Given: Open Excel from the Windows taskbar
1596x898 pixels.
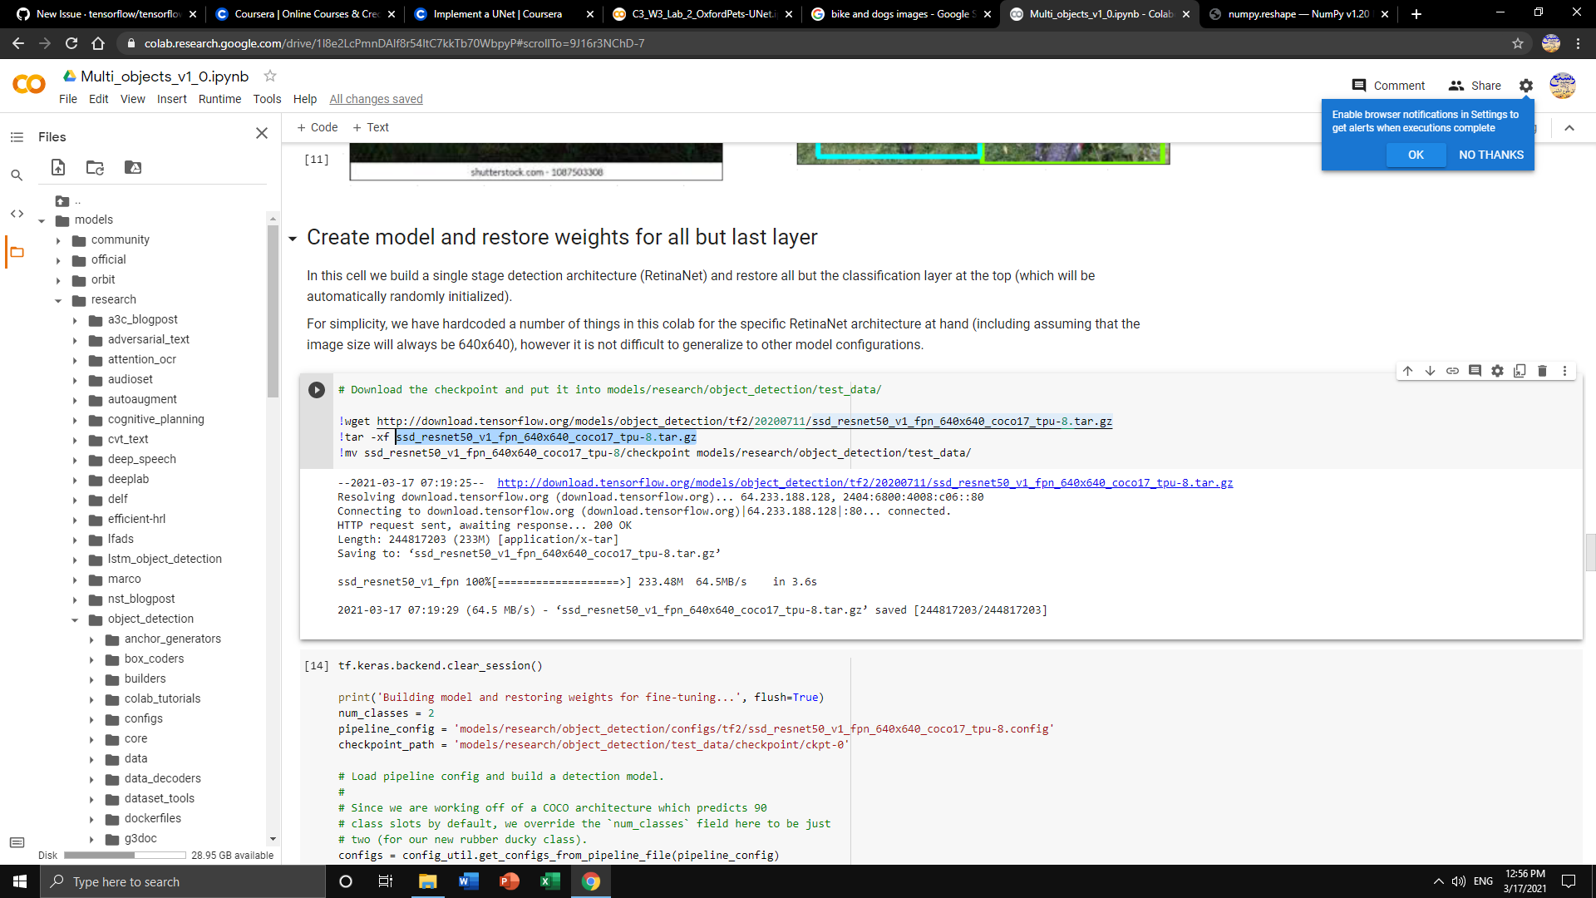Looking at the screenshot, I should 549,881.
